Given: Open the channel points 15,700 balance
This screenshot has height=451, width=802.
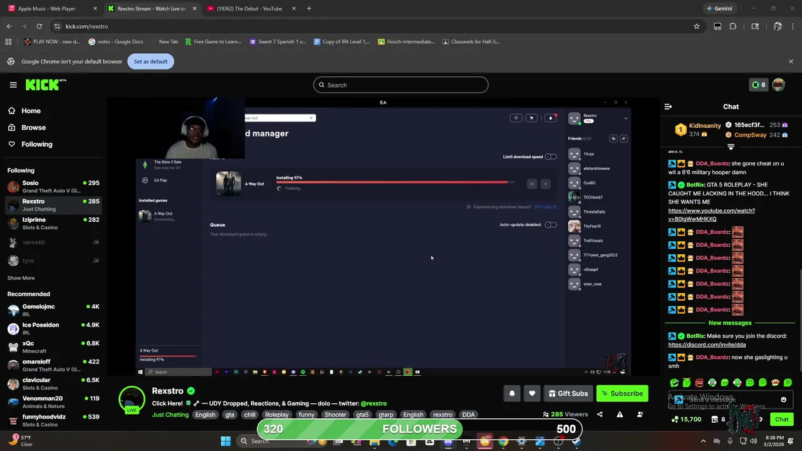Looking at the screenshot, I should click(686, 420).
